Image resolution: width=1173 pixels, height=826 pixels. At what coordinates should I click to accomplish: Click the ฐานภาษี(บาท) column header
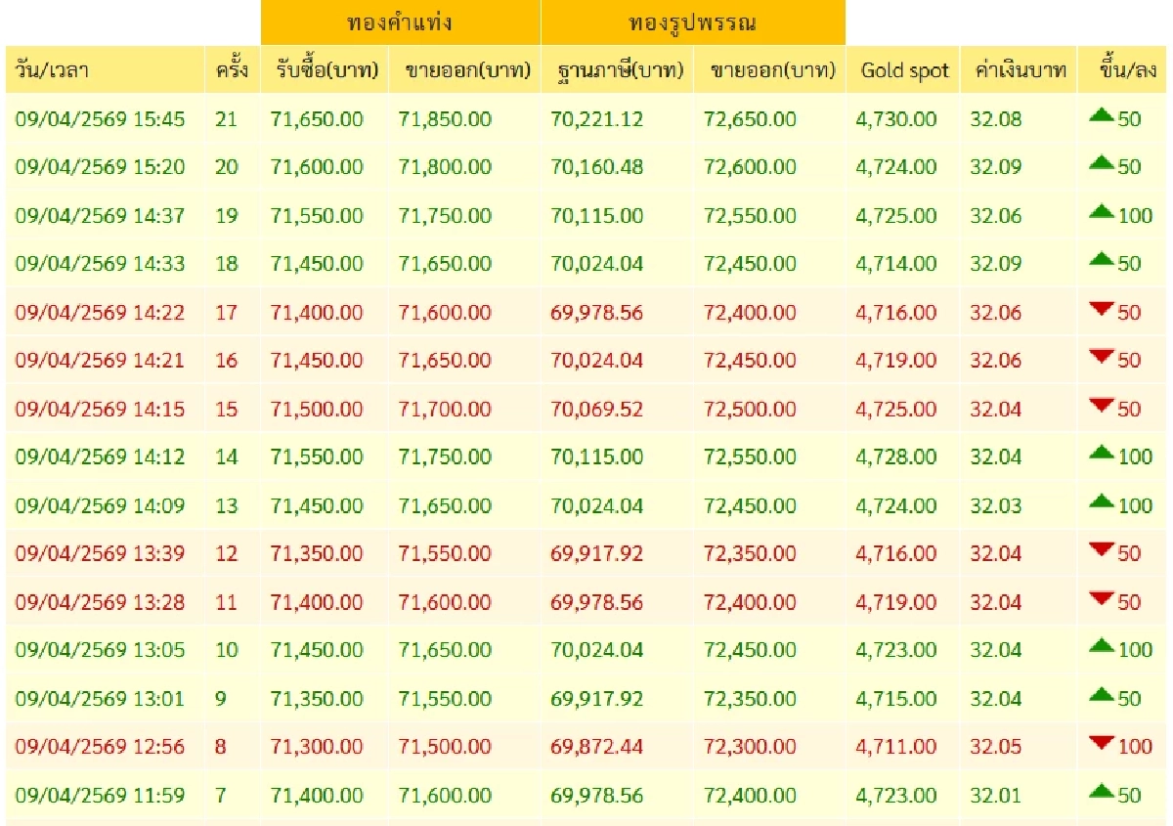[x=617, y=70]
